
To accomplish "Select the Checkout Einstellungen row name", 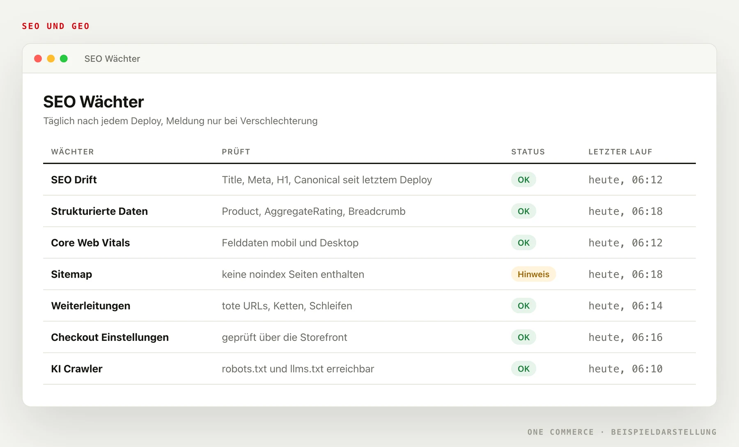I will coord(110,337).
